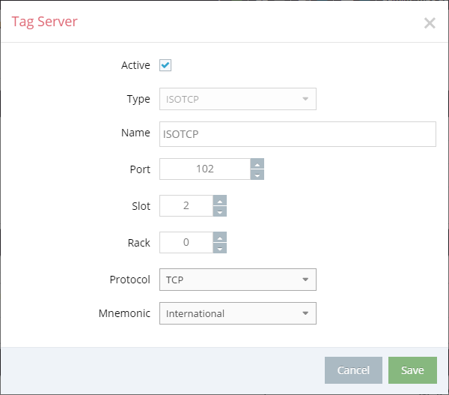Click the Cancel button
The height and width of the screenshot is (395, 449).
(x=353, y=370)
